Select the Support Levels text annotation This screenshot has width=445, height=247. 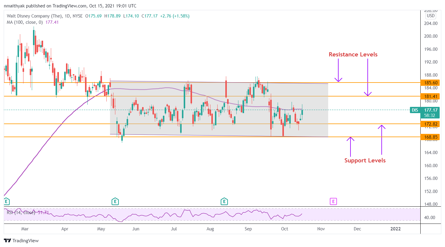pos(365,160)
